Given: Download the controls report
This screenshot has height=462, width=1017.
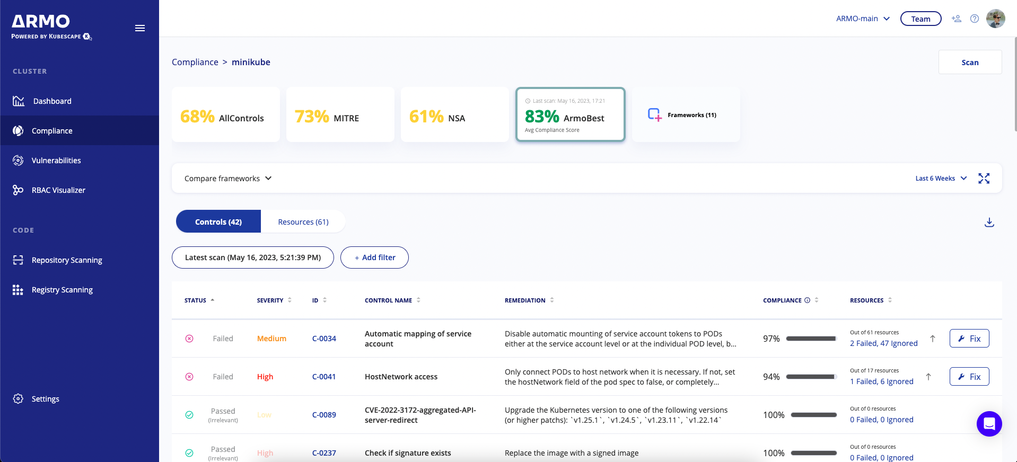Looking at the screenshot, I should [989, 222].
